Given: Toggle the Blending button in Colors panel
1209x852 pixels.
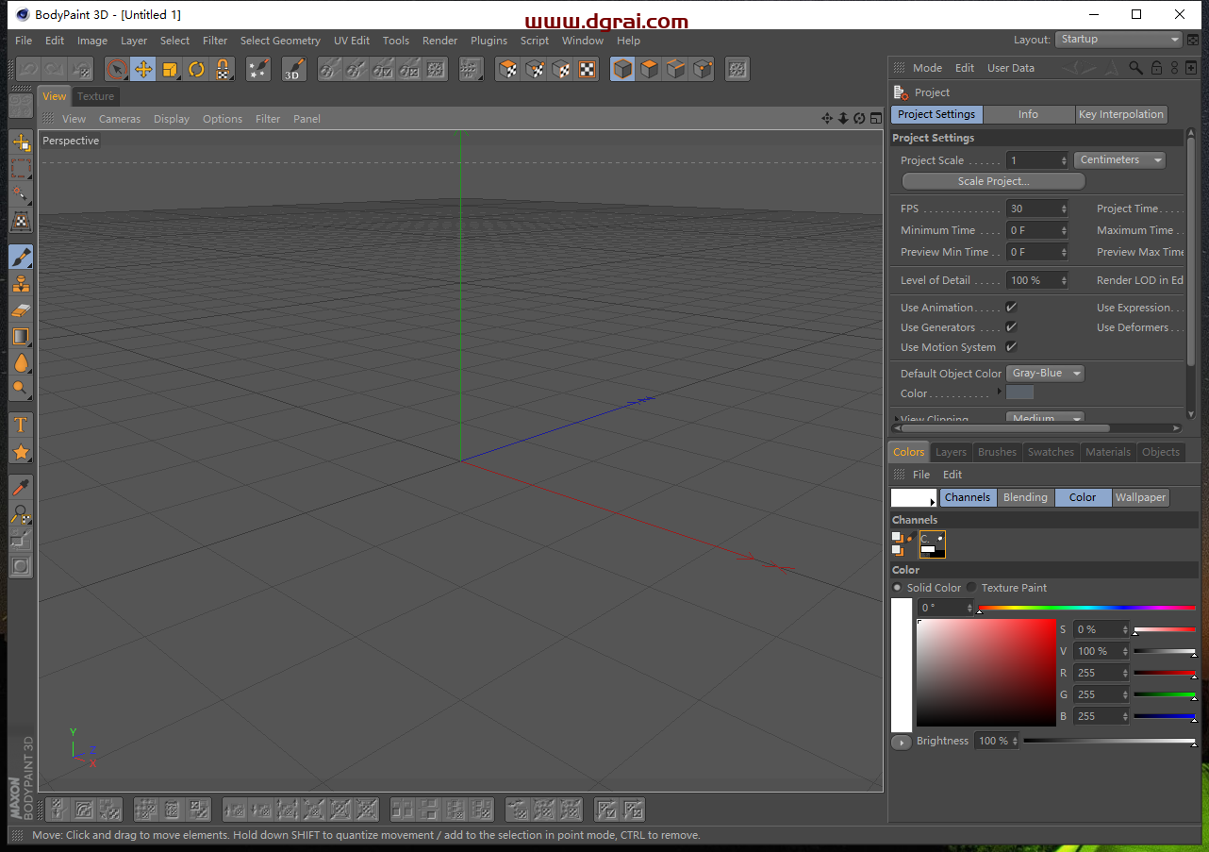Looking at the screenshot, I should point(1025,497).
